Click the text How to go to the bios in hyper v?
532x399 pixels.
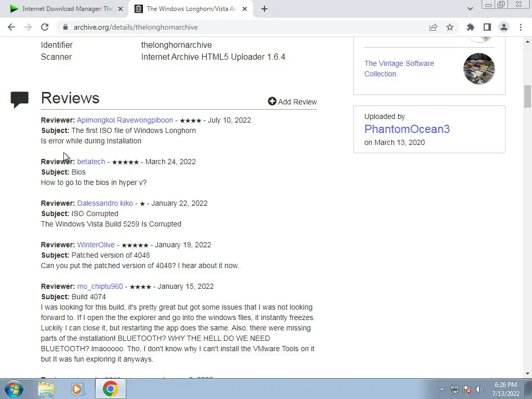pyautogui.click(x=94, y=182)
